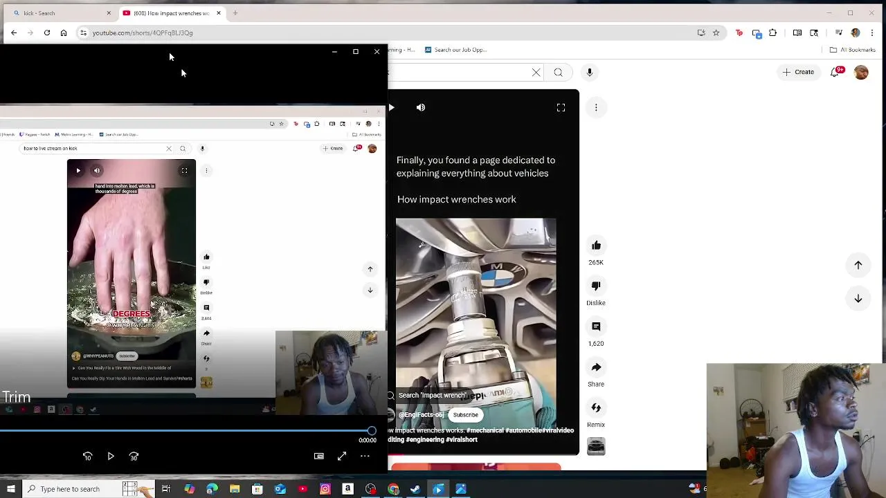
Task: Launch Microsoft Edge from the taskbar
Action: tap(212, 489)
